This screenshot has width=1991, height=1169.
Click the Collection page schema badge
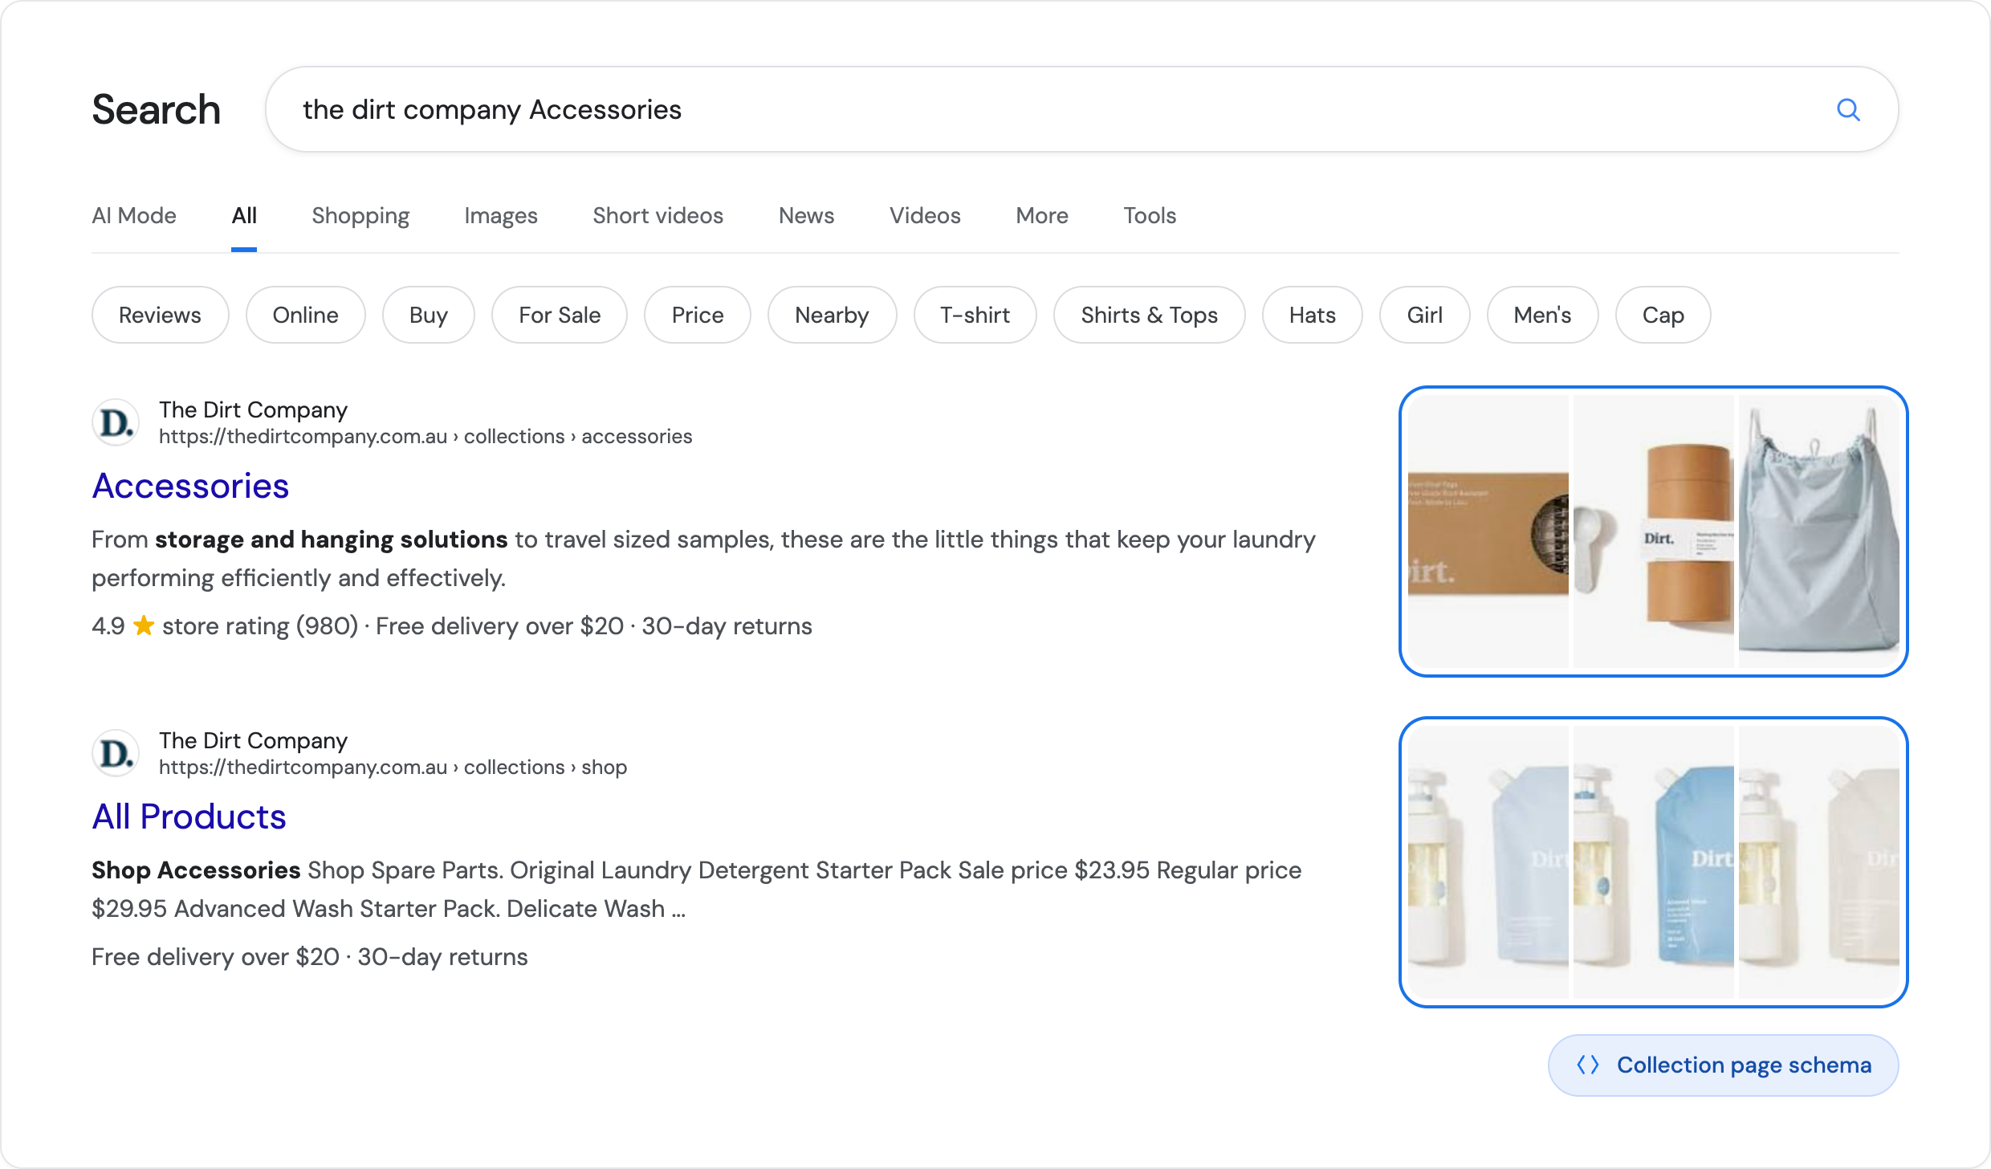1723,1065
